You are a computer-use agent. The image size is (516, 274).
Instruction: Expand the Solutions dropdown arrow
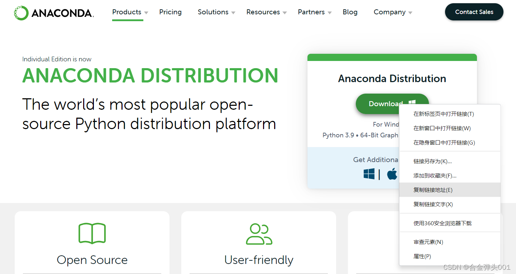pyautogui.click(x=233, y=13)
